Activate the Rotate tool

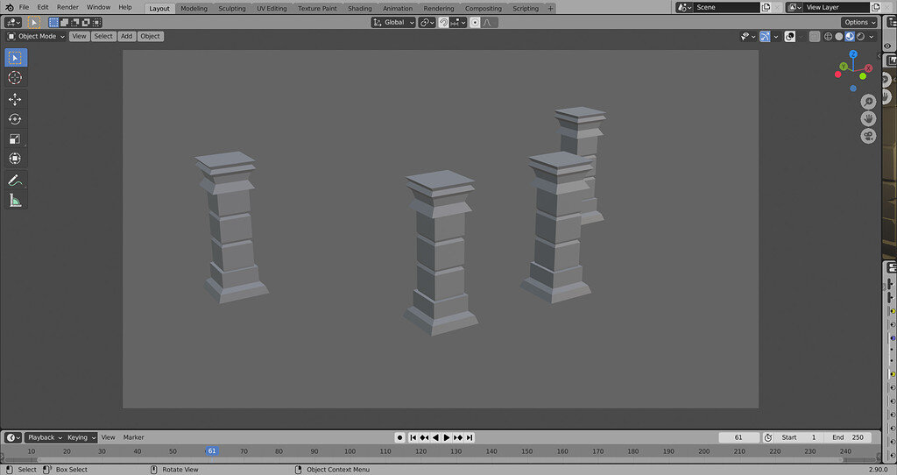[x=15, y=119]
